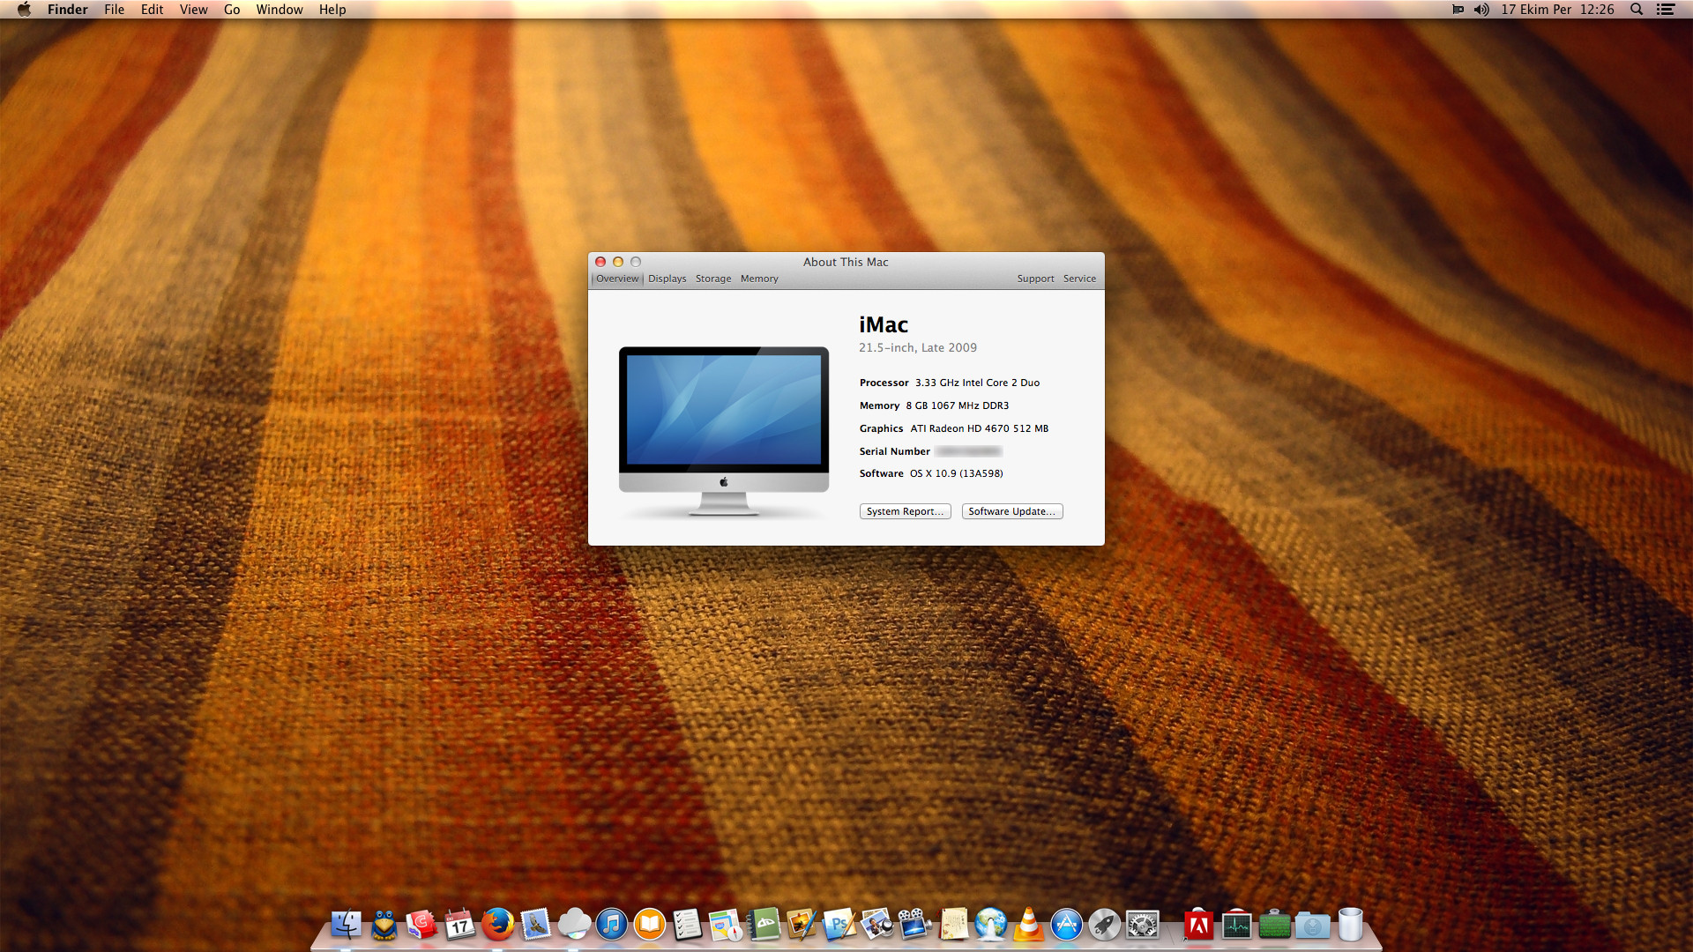This screenshot has width=1693, height=952.
Task: Close the About This Mac window
Action: tap(600, 262)
